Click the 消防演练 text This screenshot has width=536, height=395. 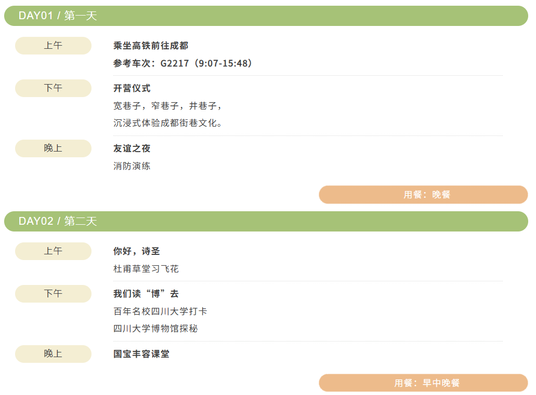tap(132, 166)
